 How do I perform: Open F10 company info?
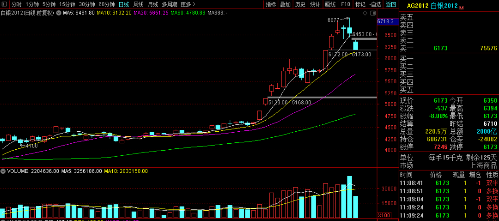345,5
